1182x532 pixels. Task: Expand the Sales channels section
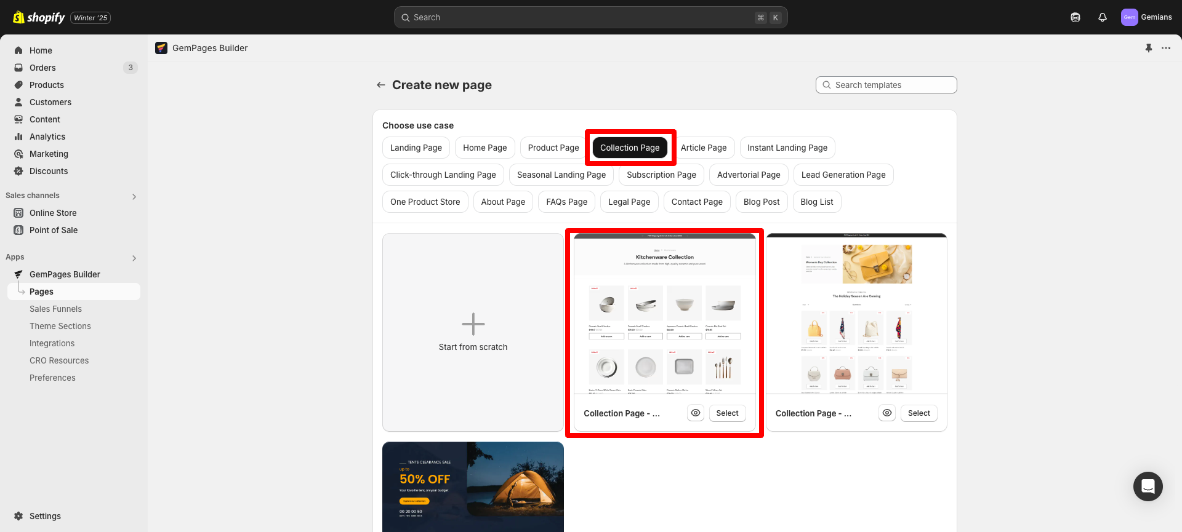[134, 196]
